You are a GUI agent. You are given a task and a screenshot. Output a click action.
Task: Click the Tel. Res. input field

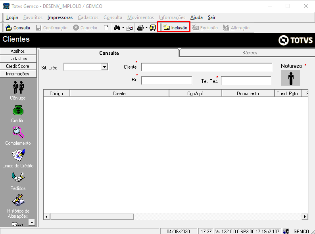246,81
